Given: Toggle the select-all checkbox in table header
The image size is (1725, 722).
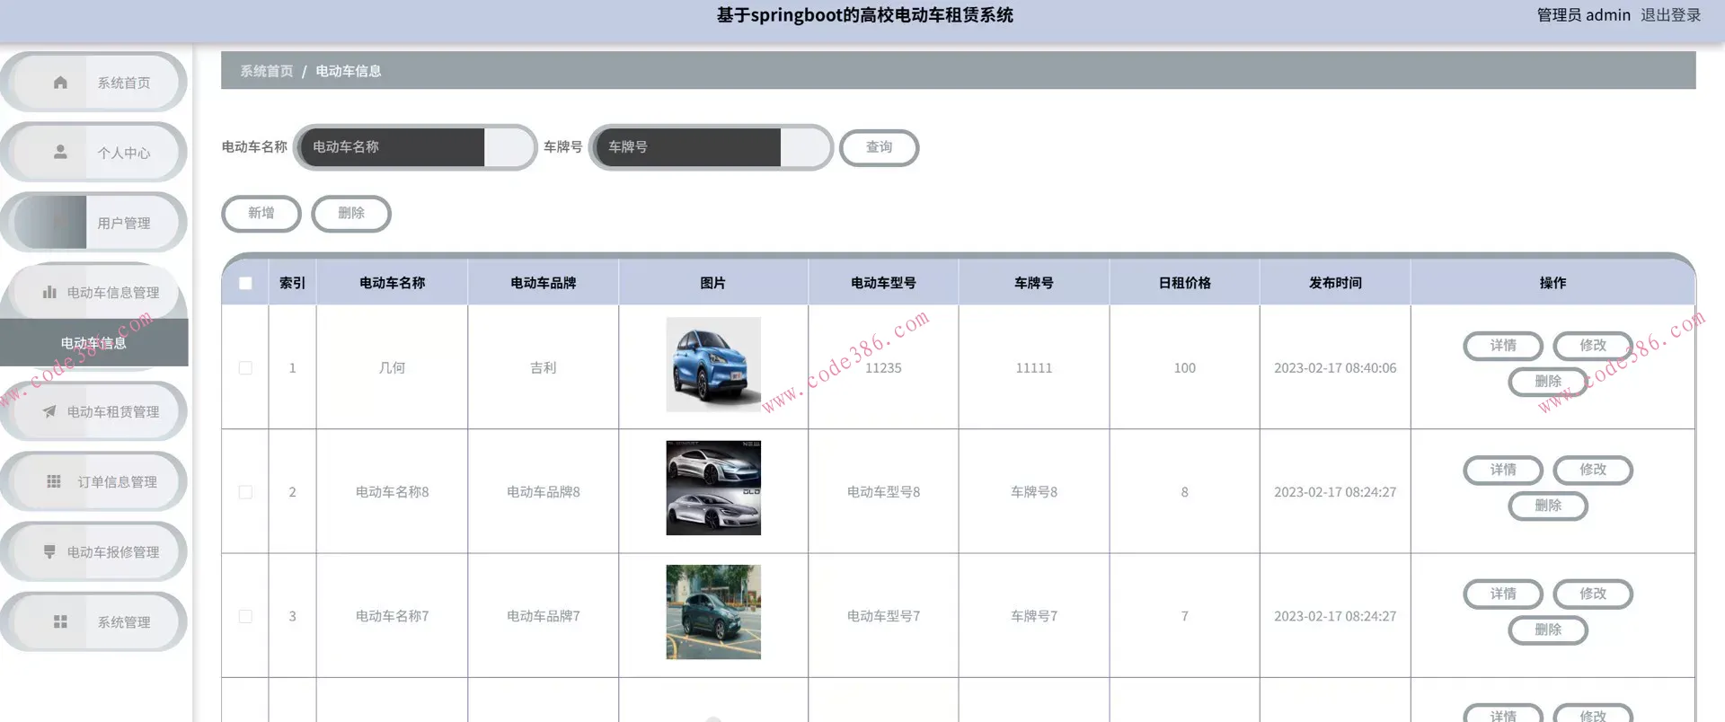Looking at the screenshot, I should click(245, 283).
